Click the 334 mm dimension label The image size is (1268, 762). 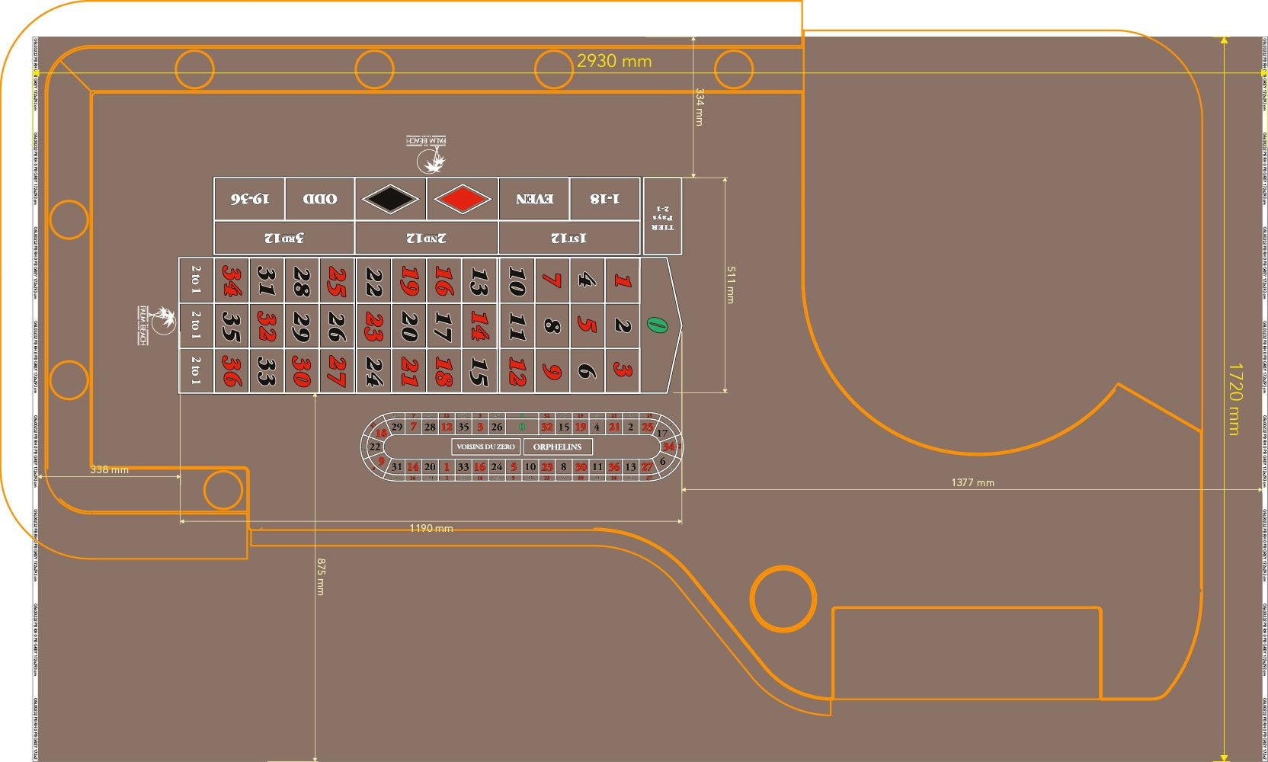point(700,107)
